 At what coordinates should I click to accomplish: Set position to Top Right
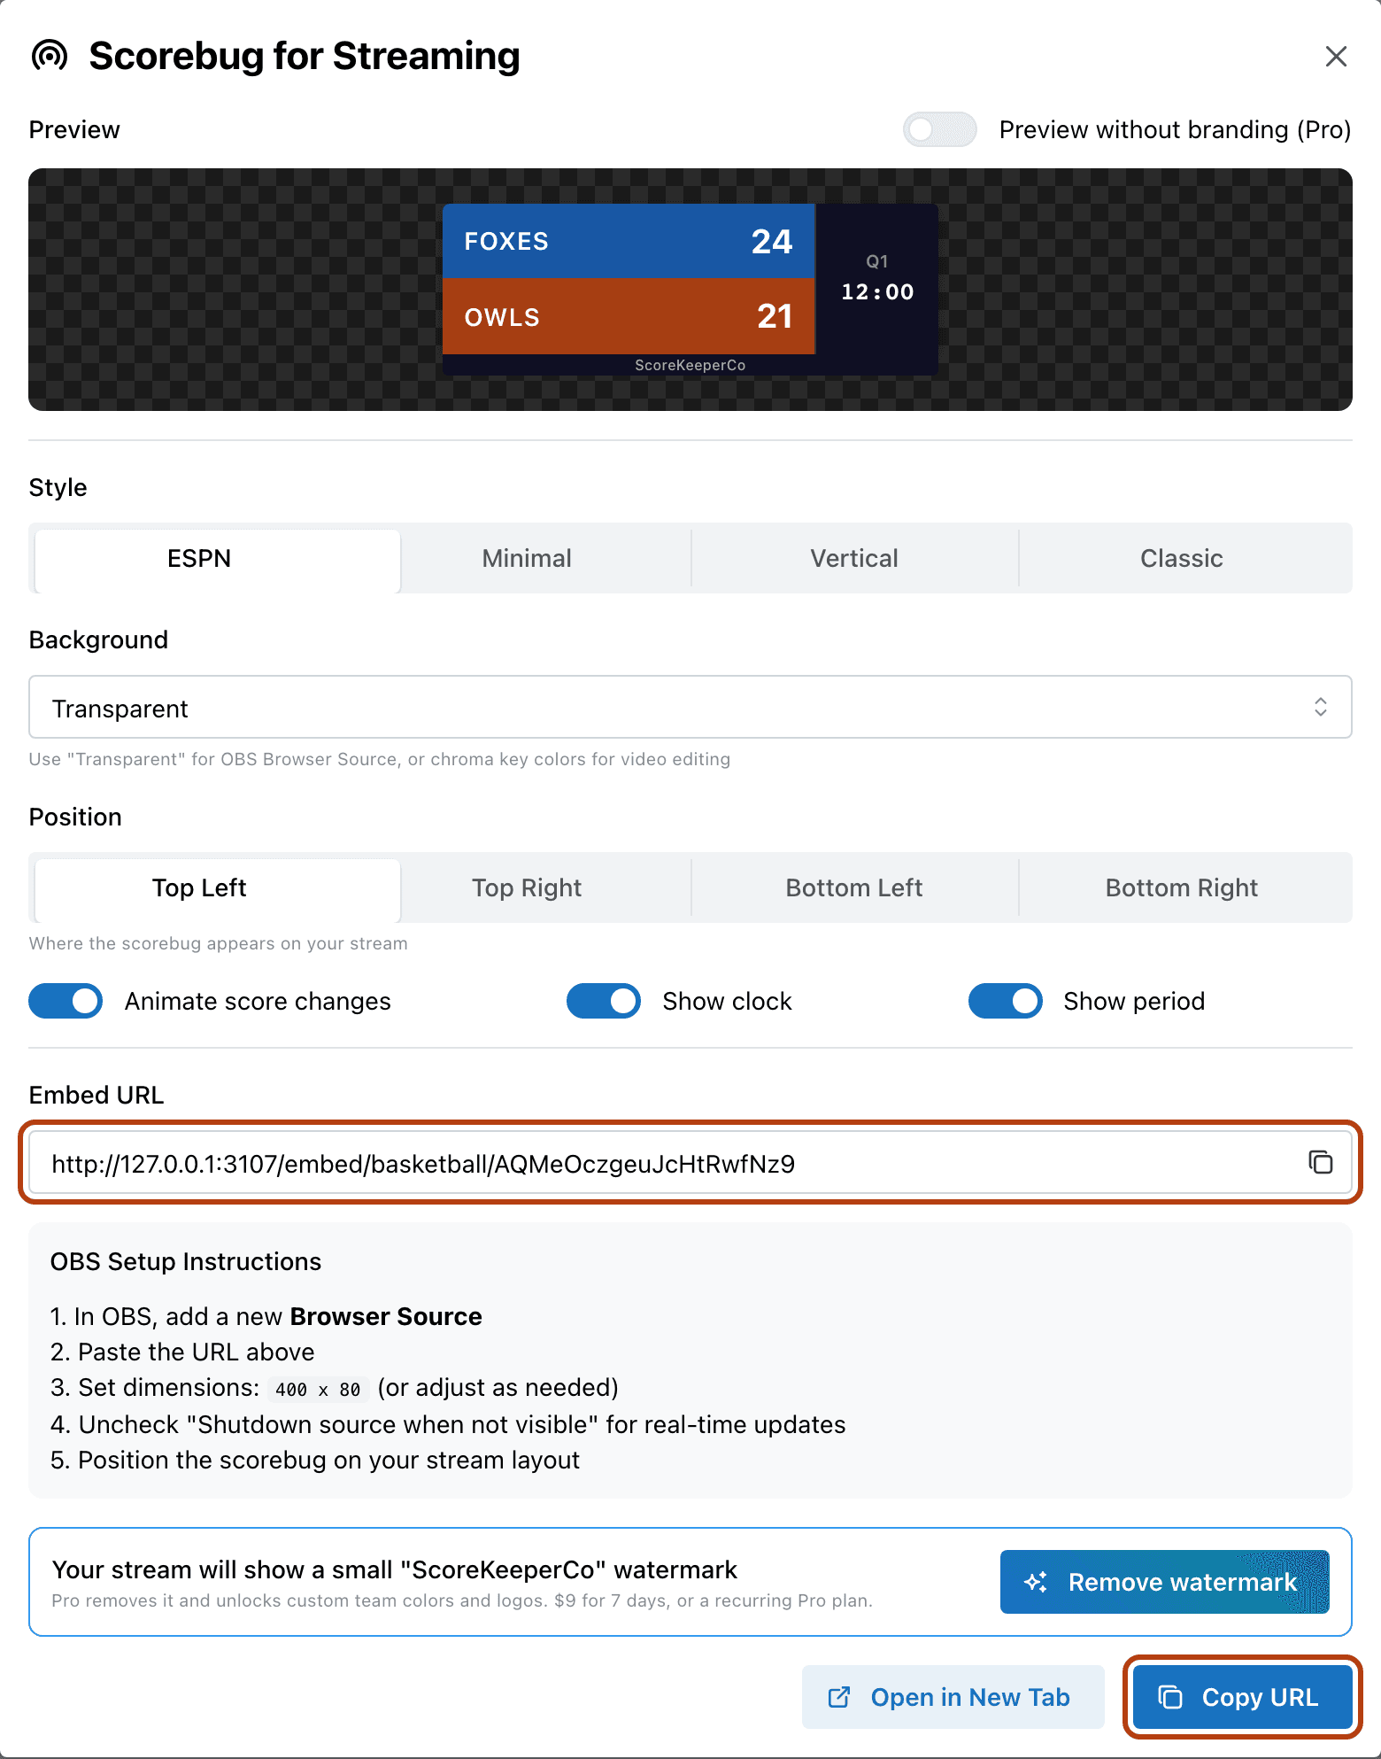pyautogui.click(x=527, y=888)
